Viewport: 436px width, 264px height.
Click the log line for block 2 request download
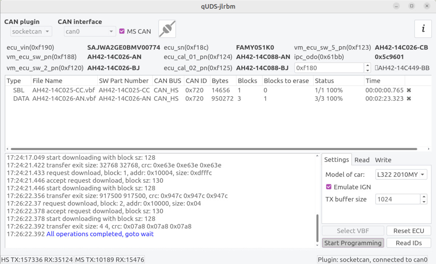(x=104, y=204)
